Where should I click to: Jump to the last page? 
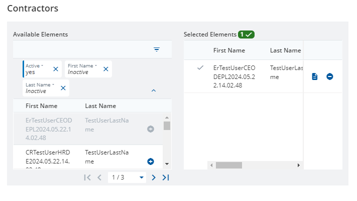point(166,177)
